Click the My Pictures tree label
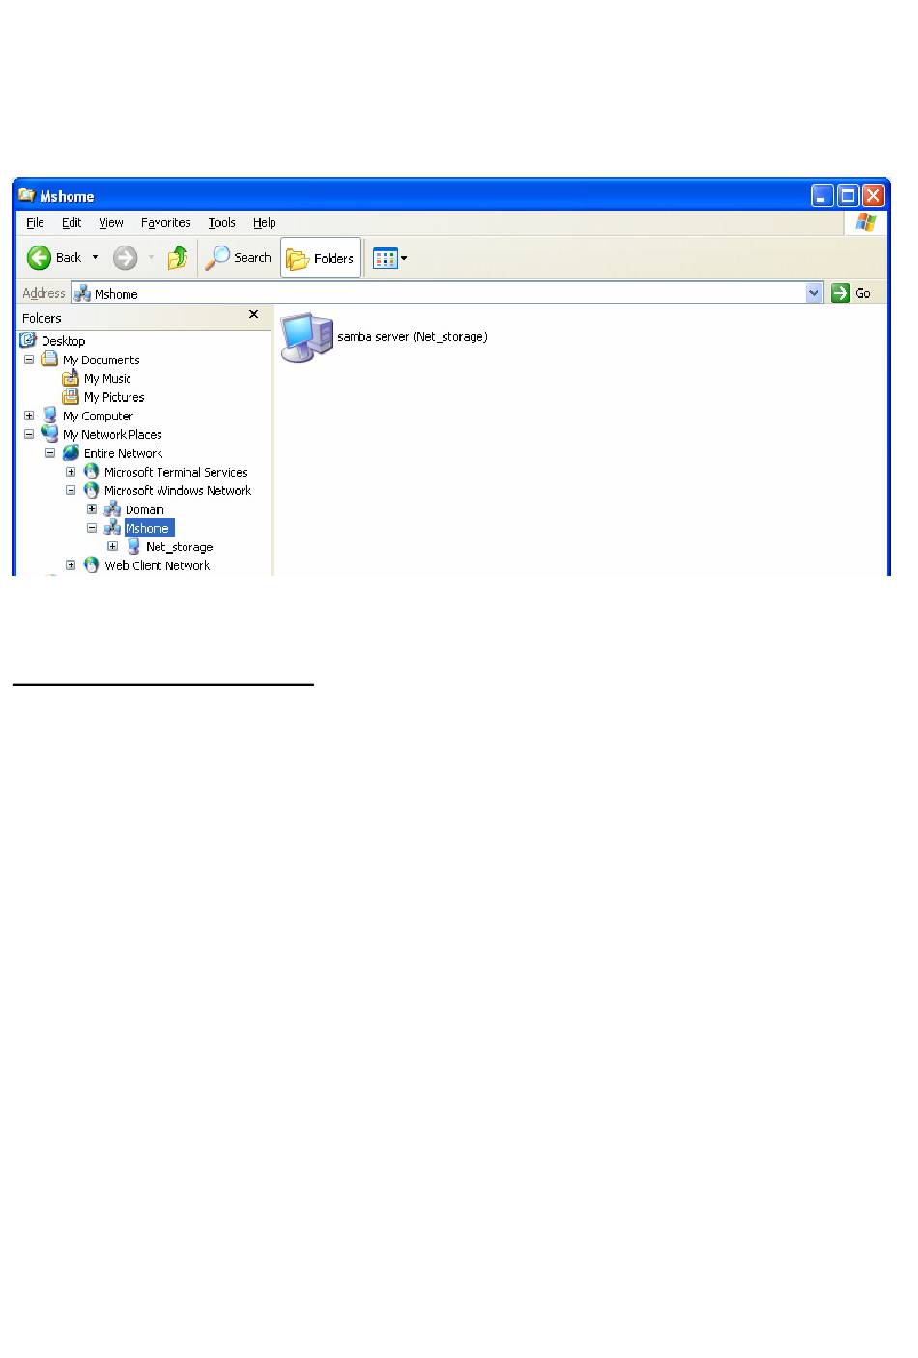 pos(114,397)
